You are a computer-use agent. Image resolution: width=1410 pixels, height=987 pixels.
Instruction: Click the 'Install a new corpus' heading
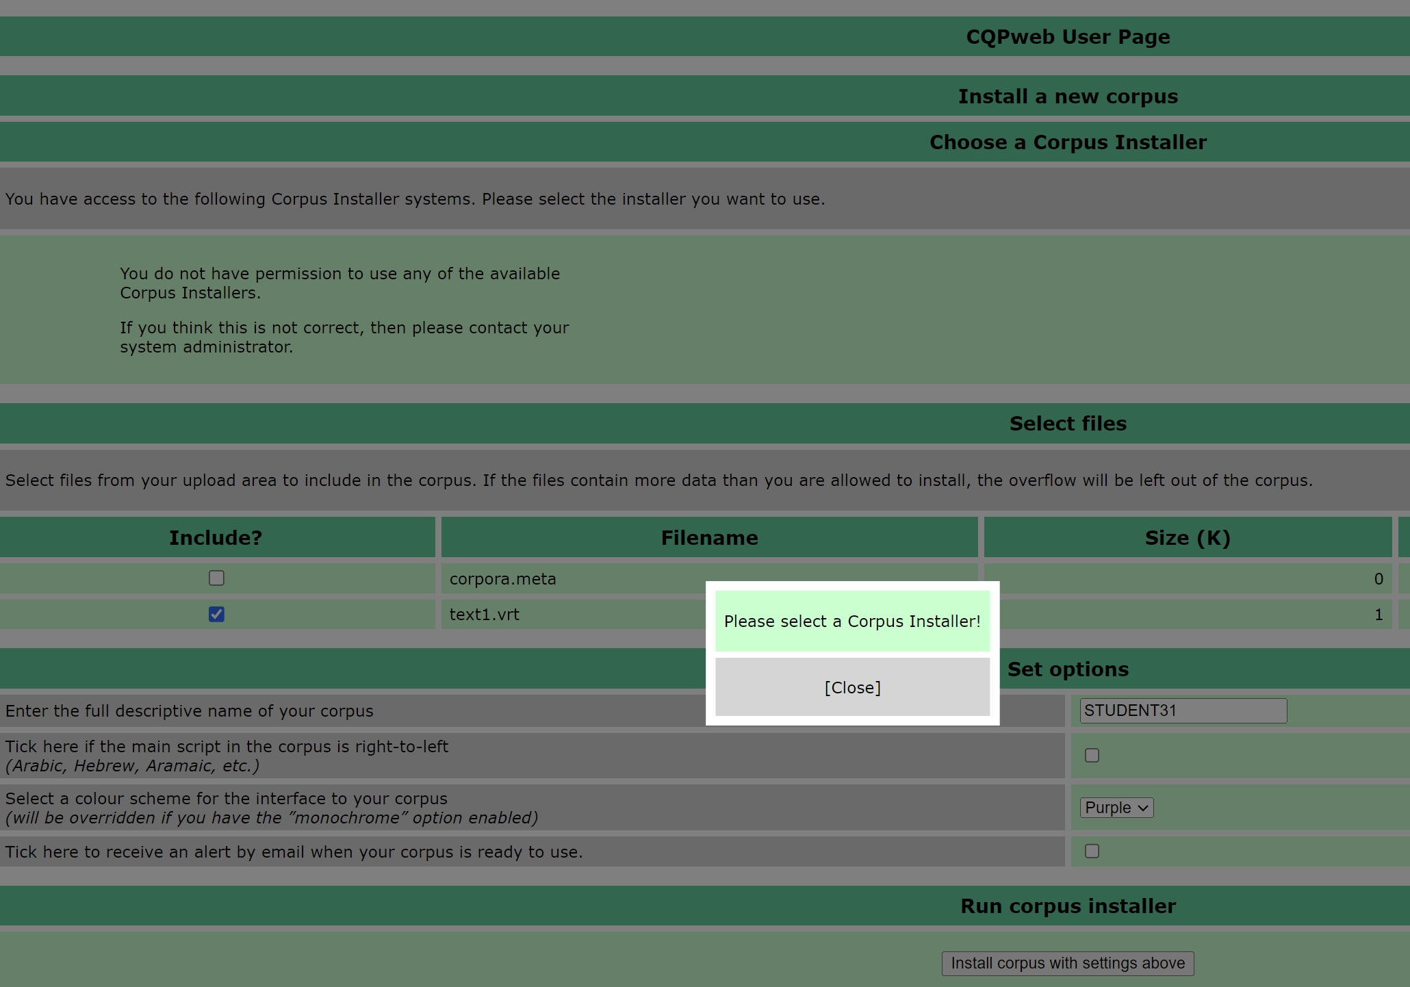[1068, 96]
